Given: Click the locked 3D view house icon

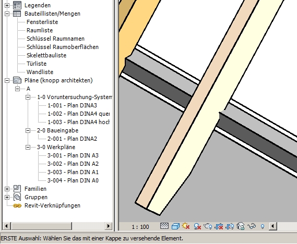Looking at the screenshot, I should [x=241, y=226].
